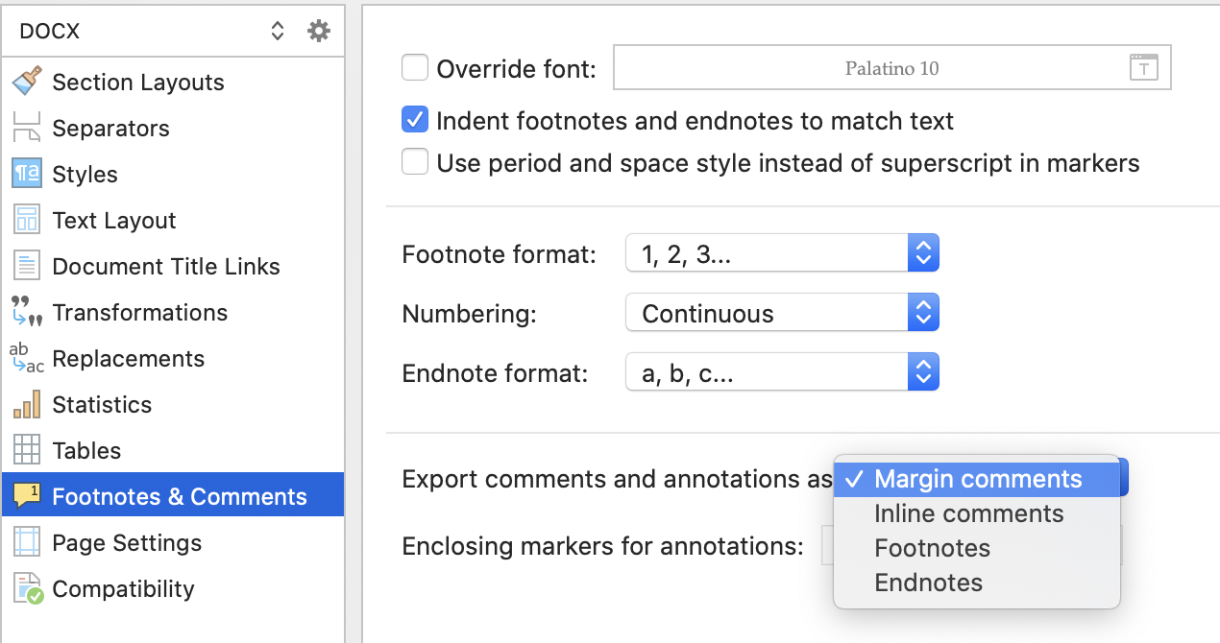Enable the Override font checkbox

pyautogui.click(x=415, y=68)
